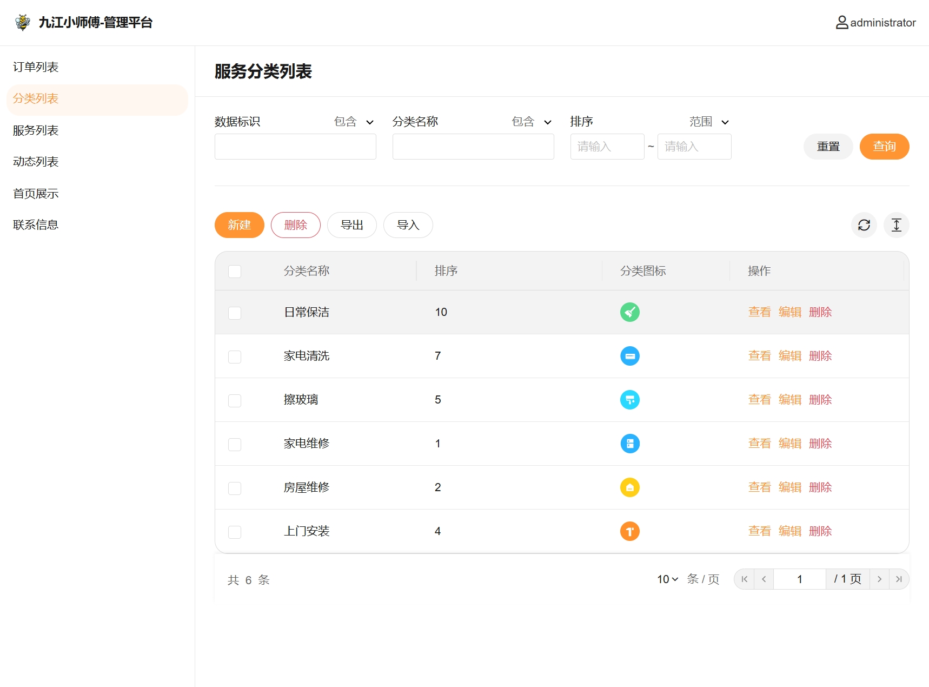Check the 家电清洗 row checkbox

click(x=235, y=357)
